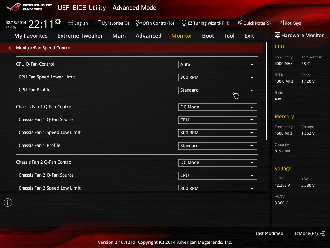Open Chassis Fan 2 Speed Low Limit dropdown
The height and width of the screenshot is (248, 330).
pos(218,187)
